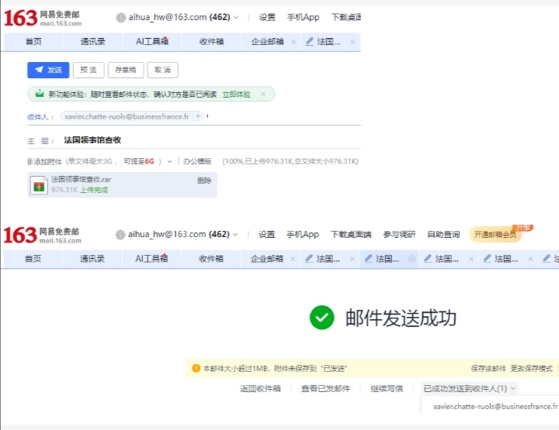Screen dimensions: 559x430
Task: Click the pencil icon on the compose-screen 法国 tab
Action: point(310,42)
